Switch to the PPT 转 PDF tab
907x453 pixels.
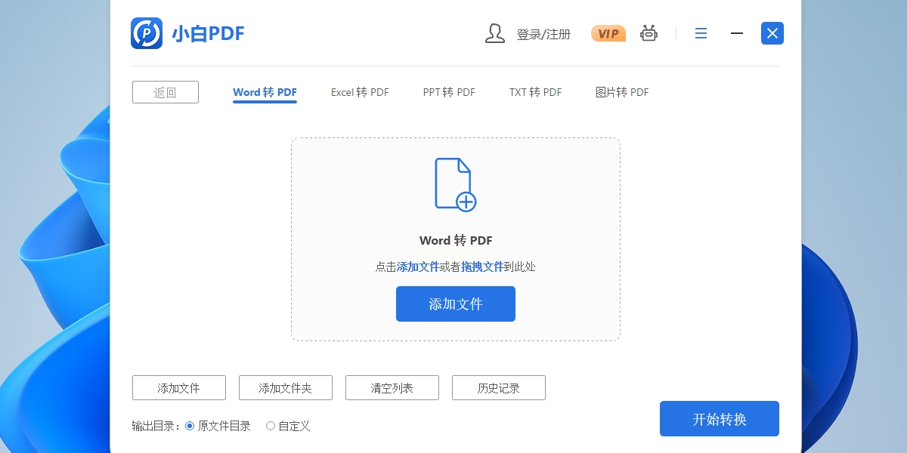449,92
